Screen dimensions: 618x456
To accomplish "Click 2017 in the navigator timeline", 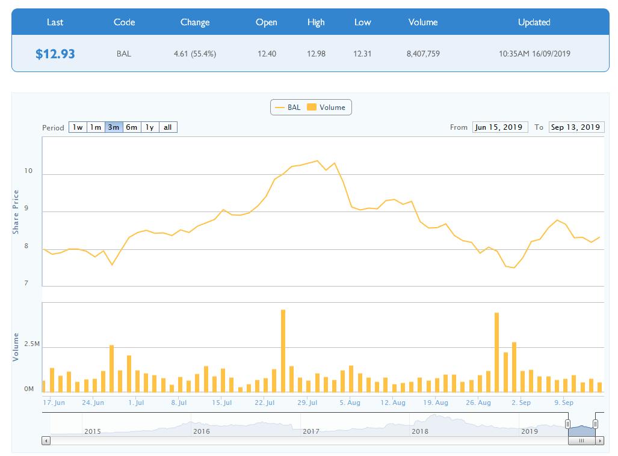I will point(311,431).
